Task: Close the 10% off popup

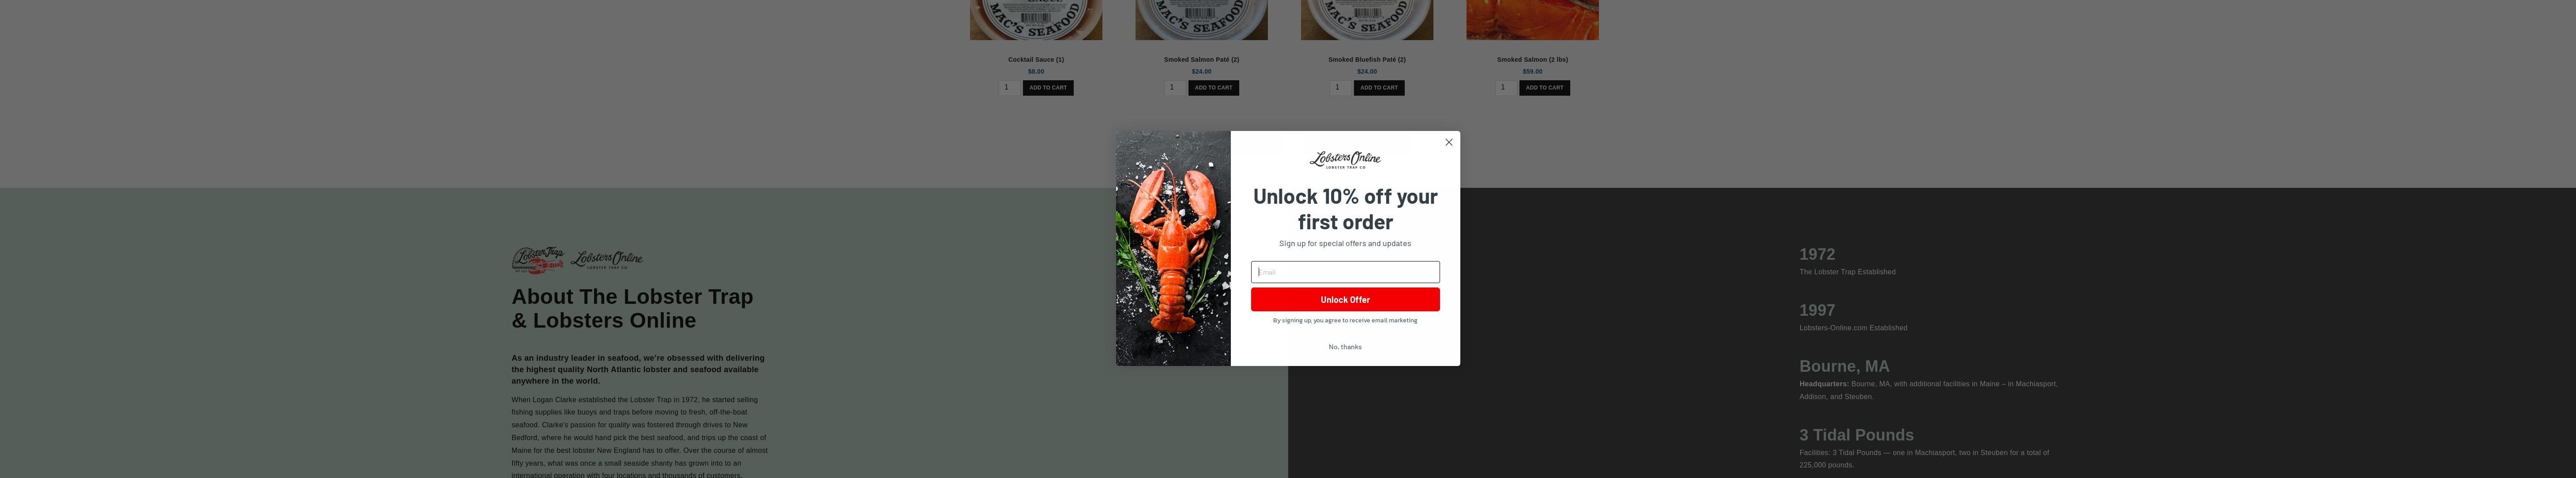Action: point(1448,142)
